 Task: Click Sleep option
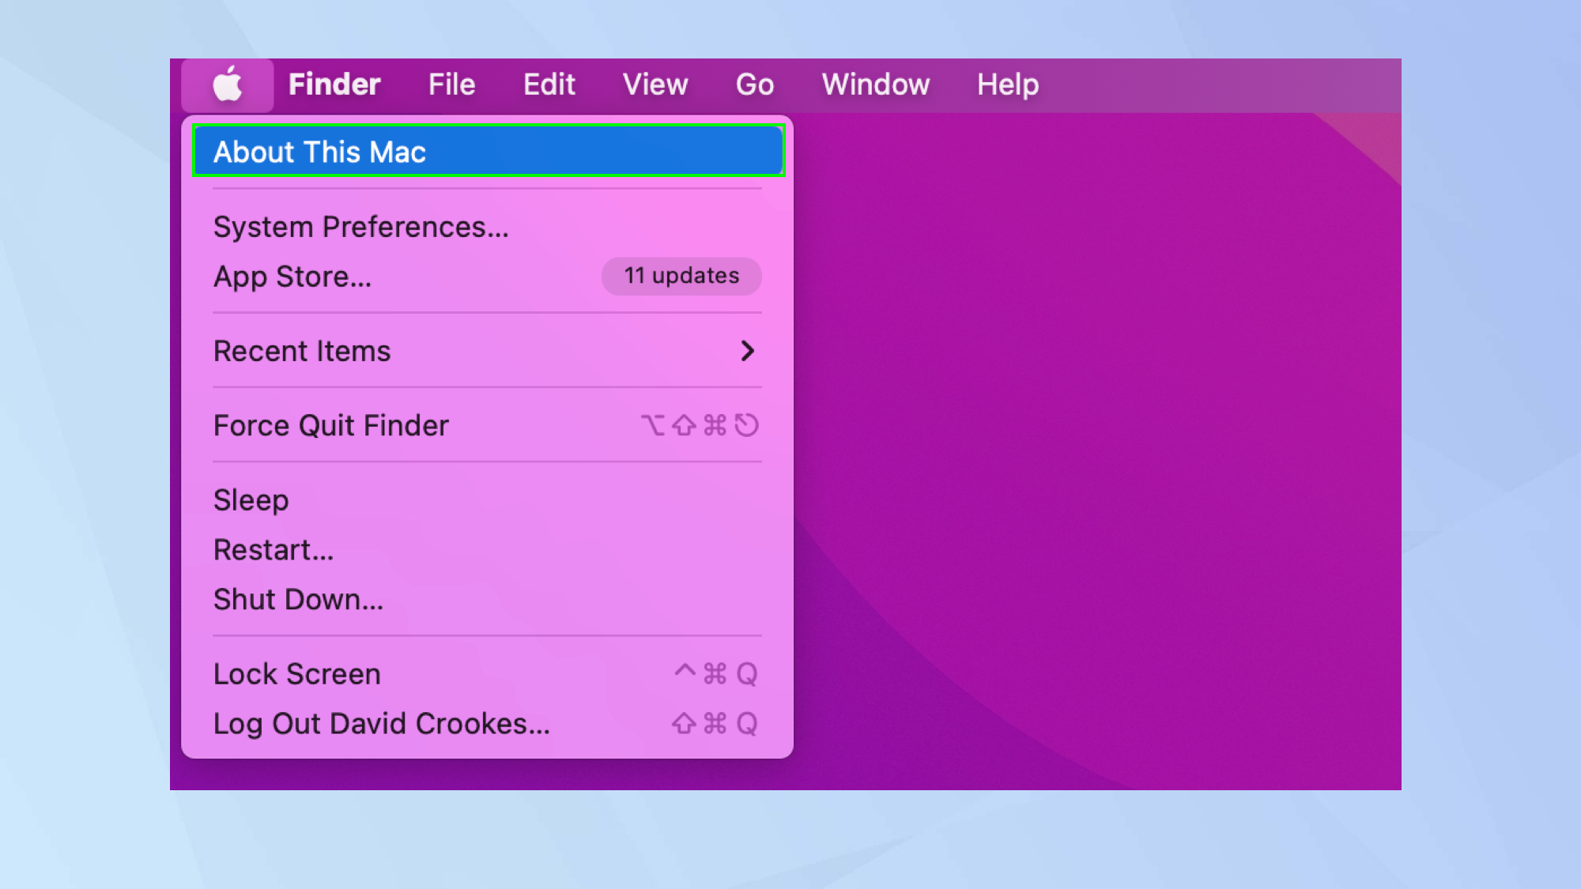(x=252, y=498)
